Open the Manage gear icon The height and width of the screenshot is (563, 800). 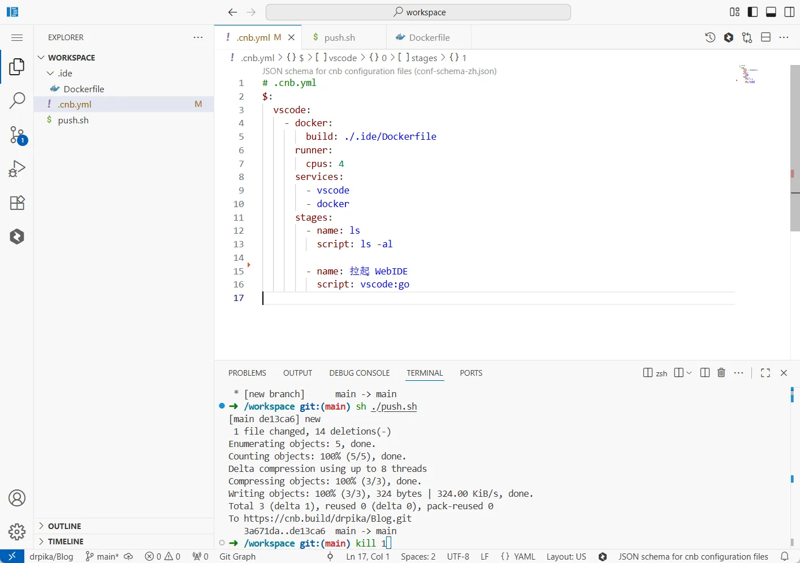pyautogui.click(x=17, y=532)
